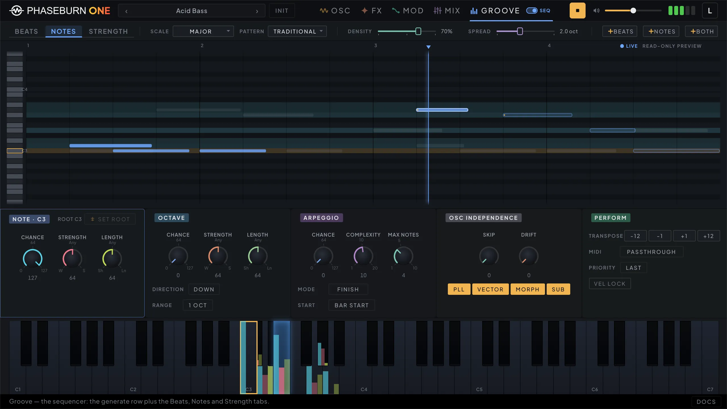Viewport: 727px width, 409px height.
Task: Adjust the Note Length knob
Action: tap(112, 258)
